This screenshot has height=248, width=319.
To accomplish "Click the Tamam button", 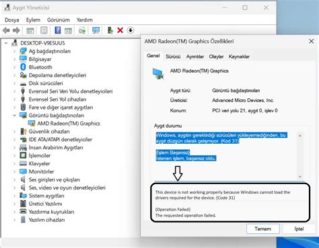I will pyautogui.click(x=263, y=229).
